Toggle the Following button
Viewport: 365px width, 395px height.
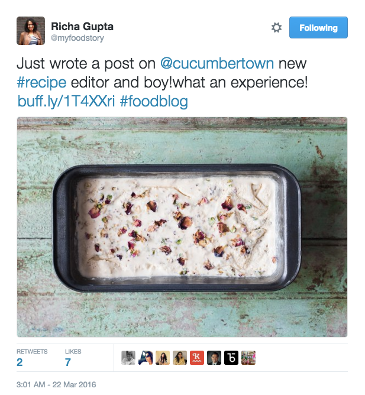(x=318, y=27)
